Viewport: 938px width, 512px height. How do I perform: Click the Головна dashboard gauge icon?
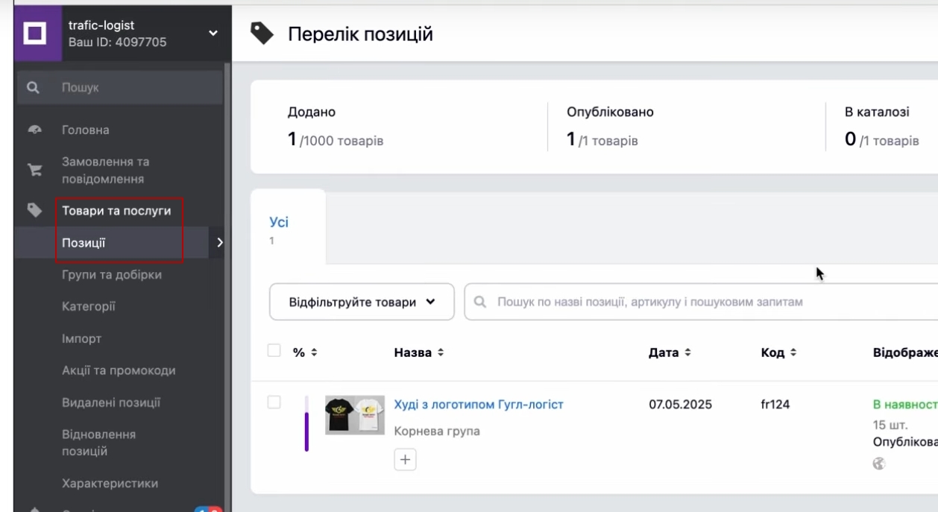pyautogui.click(x=34, y=130)
